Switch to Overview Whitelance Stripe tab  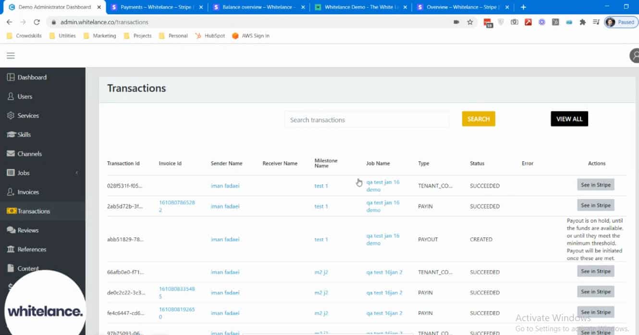463,7
